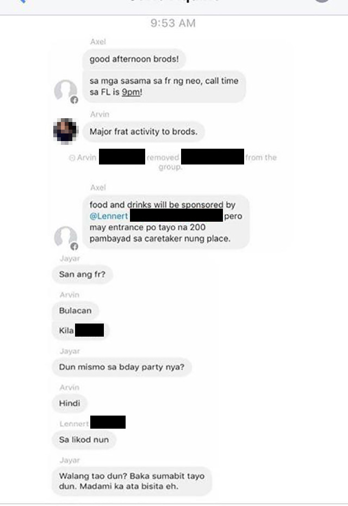Tap the 'Bulacan' message bubble
The image size is (348, 506).
pos(76,310)
